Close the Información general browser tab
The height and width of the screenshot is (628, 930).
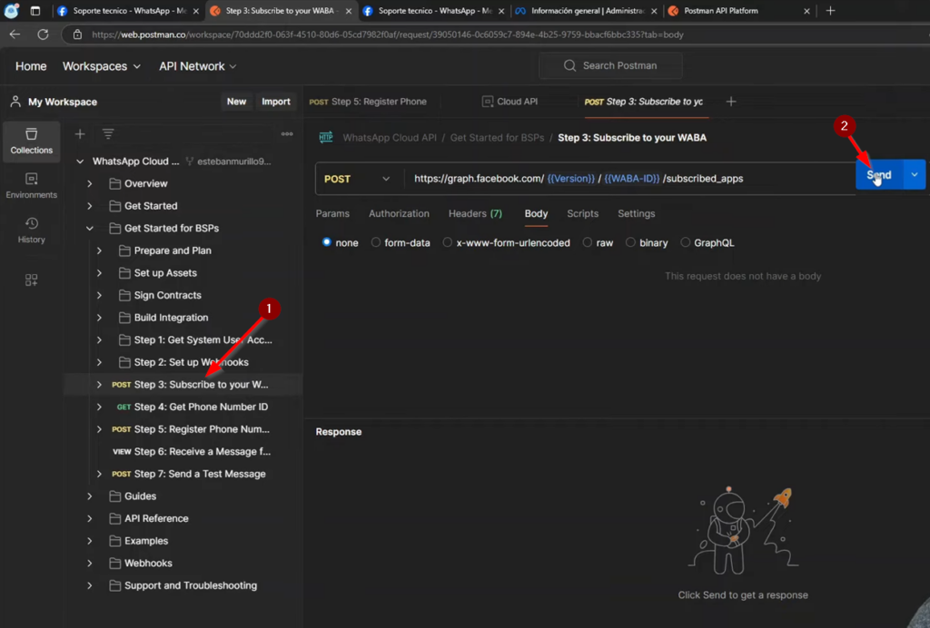(x=654, y=11)
